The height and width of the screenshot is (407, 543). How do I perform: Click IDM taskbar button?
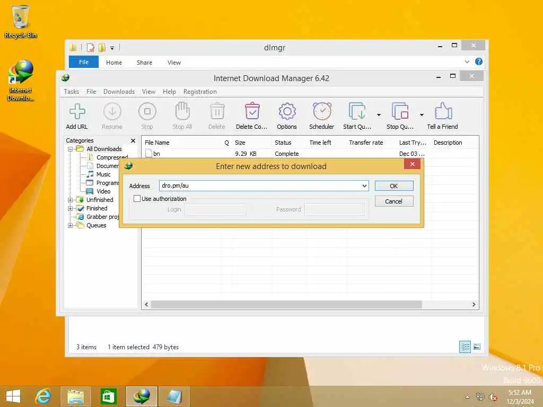click(141, 396)
